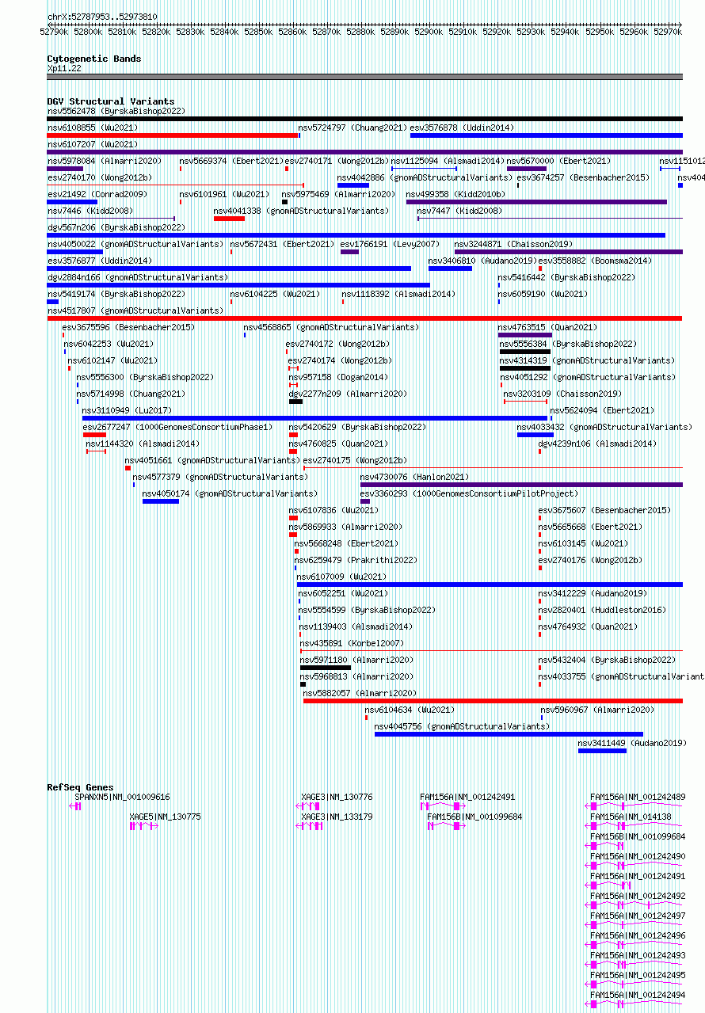Select the nsv6108855 red variant bar
705x1013 pixels.
(172, 135)
